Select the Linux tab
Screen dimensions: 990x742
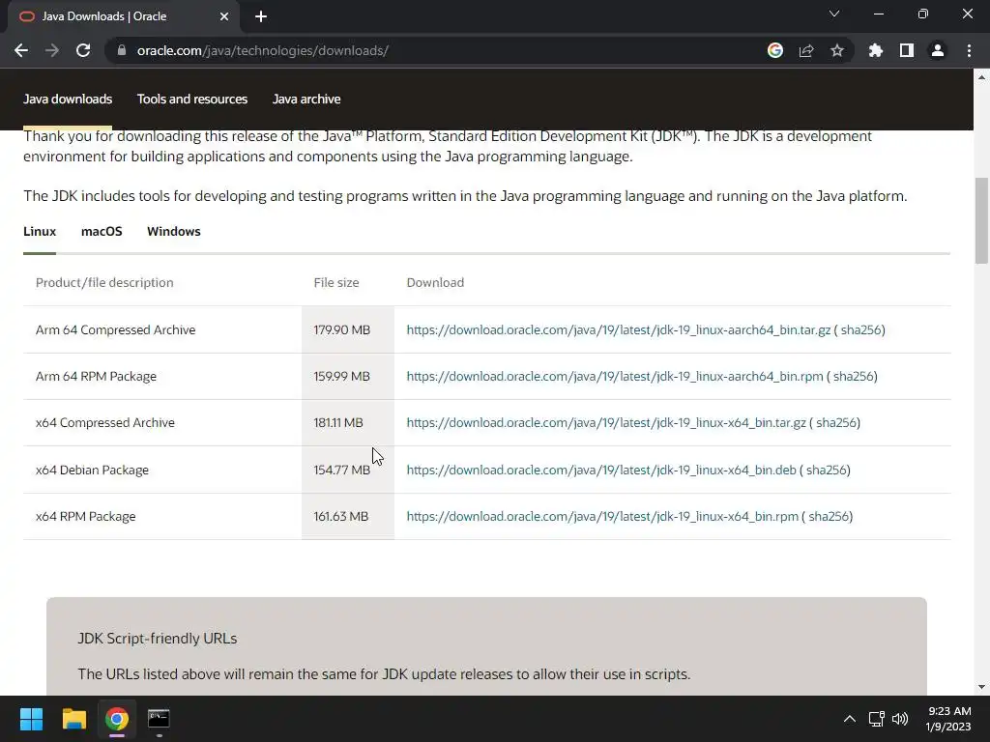(40, 232)
